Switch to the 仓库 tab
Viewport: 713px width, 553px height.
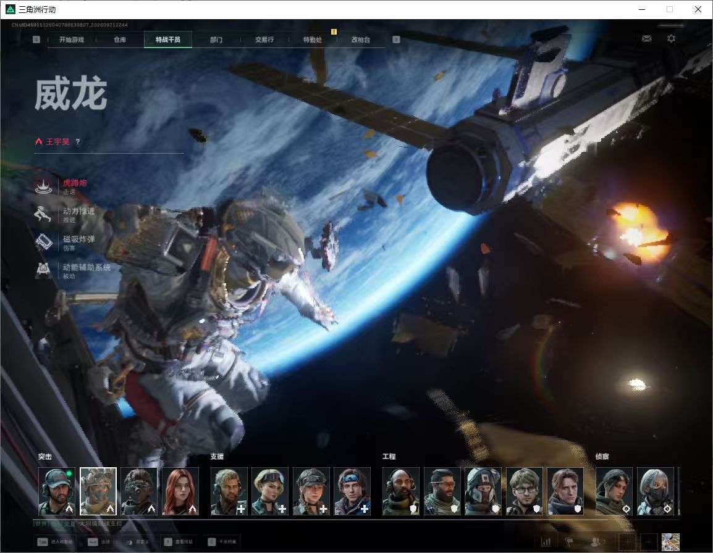click(x=120, y=39)
